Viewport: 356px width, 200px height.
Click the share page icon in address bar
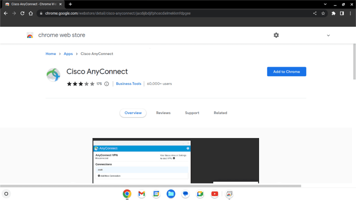(315, 13)
